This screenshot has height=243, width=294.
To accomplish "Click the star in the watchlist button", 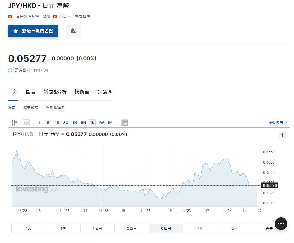I will (x=15, y=31).
